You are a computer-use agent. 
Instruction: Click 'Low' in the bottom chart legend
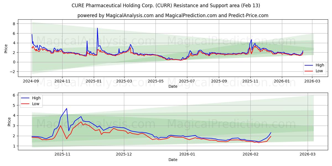(36, 104)
